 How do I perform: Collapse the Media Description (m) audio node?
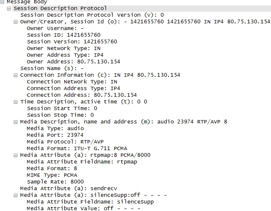[15, 122]
